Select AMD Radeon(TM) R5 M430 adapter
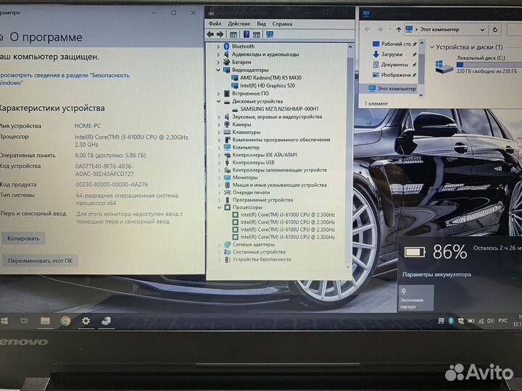This screenshot has width=522, height=391. pos(270,77)
